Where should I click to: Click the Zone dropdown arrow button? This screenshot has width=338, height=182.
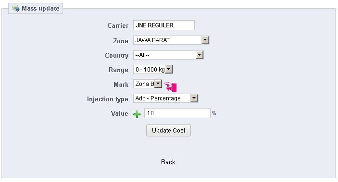point(205,40)
